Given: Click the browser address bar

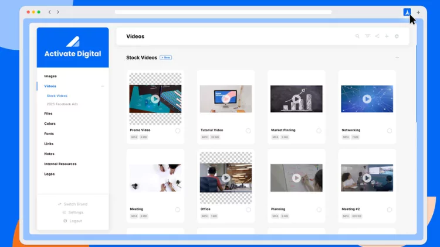Looking at the screenshot, I should click(223, 12).
